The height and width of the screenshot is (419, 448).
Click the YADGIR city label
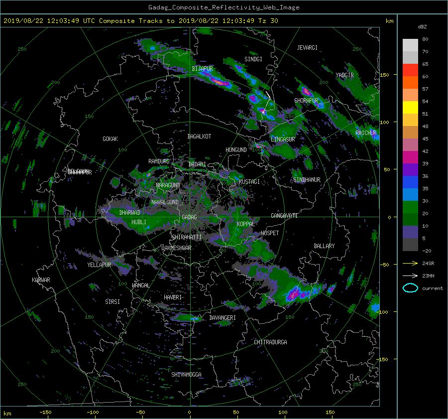(344, 75)
